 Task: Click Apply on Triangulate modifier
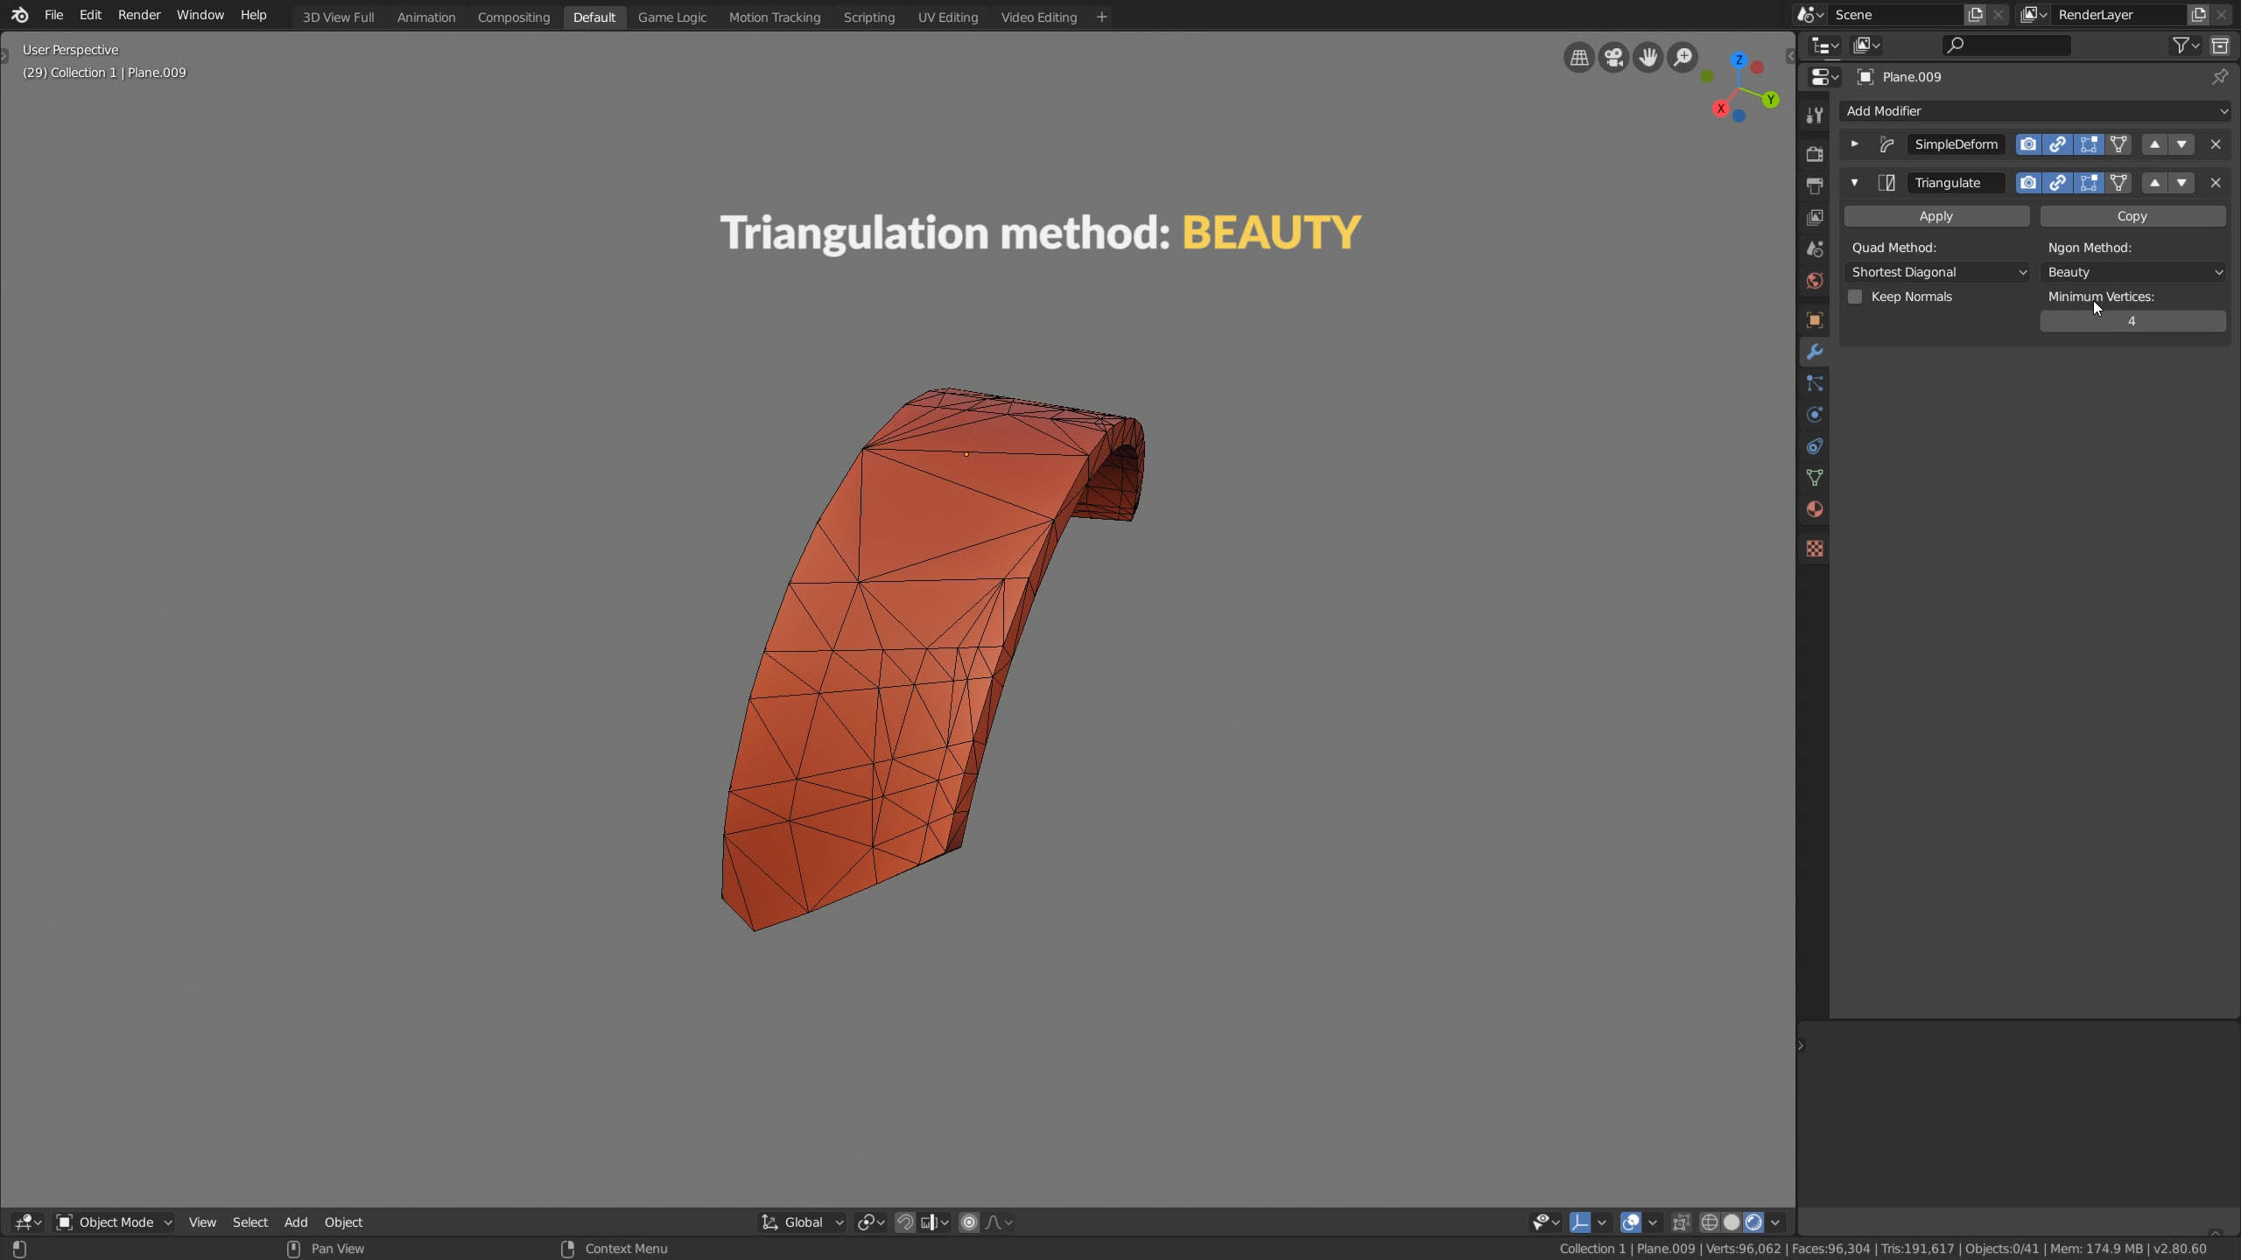click(x=1936, y=216)
